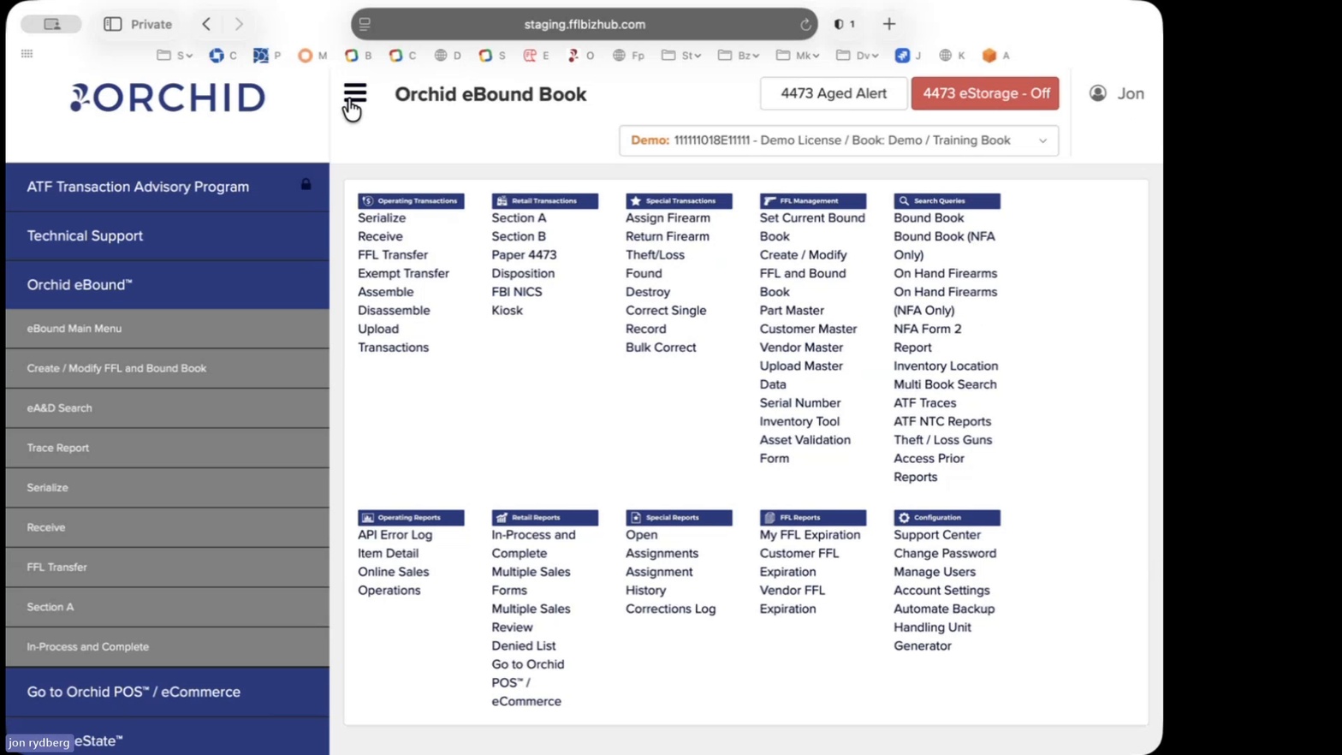This screenshot has height=755, width=1342.
Task: Click the Private browsing label
Action: tap(151, 24)
